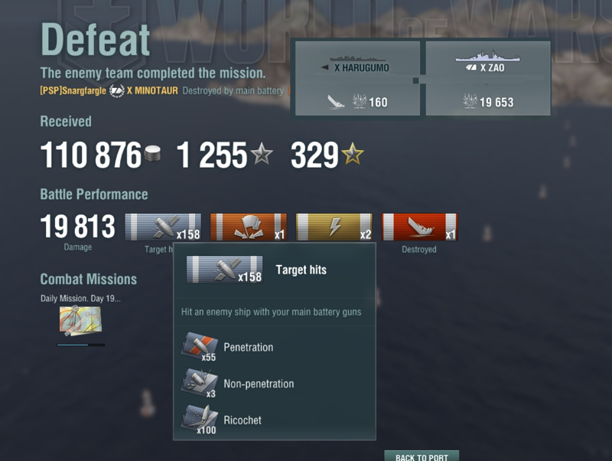Click the Non-penetration x3 icon
612x461 pixels.
point(199,383)
